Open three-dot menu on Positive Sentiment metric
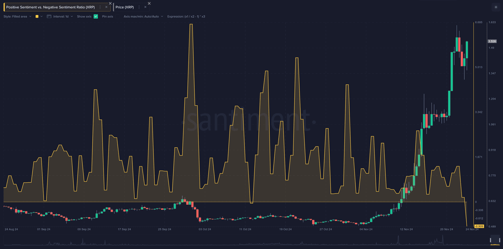This screenshot has width=503, height=249. coord(100,7)
